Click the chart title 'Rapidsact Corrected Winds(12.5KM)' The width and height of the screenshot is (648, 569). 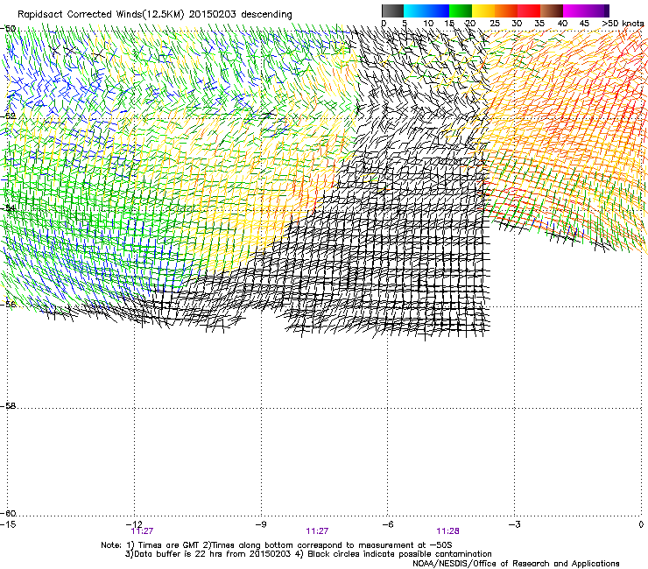point(101,15)
